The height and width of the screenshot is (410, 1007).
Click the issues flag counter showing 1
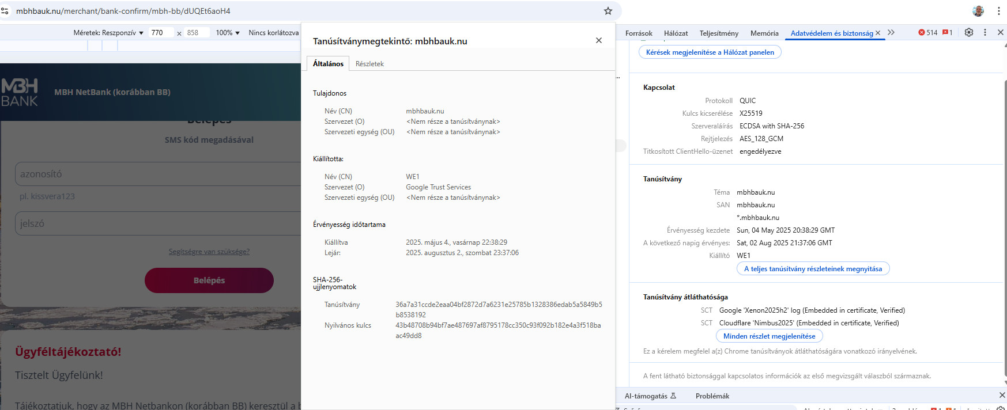[x=947, y=33]
